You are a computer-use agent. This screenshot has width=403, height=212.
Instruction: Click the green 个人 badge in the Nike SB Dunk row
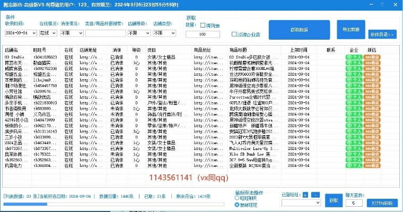pos(354,154)
